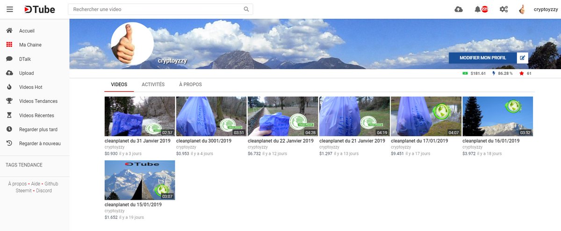561x231 pixels.
Task: Open the Steemit footer link
Action: (x=24, y=191)
